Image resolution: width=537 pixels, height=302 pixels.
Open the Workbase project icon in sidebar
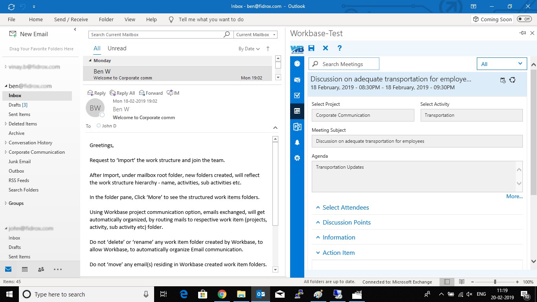click(297, 127)
